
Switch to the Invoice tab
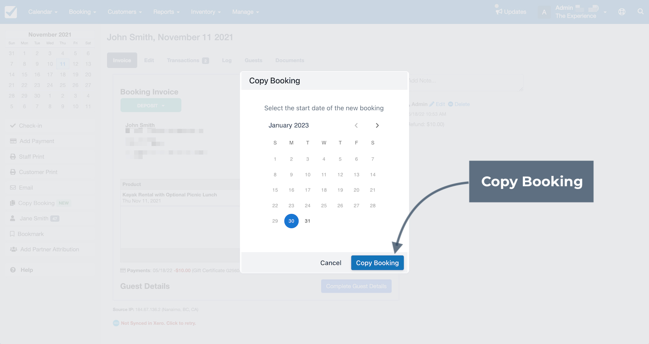click(x=122, y=60)
